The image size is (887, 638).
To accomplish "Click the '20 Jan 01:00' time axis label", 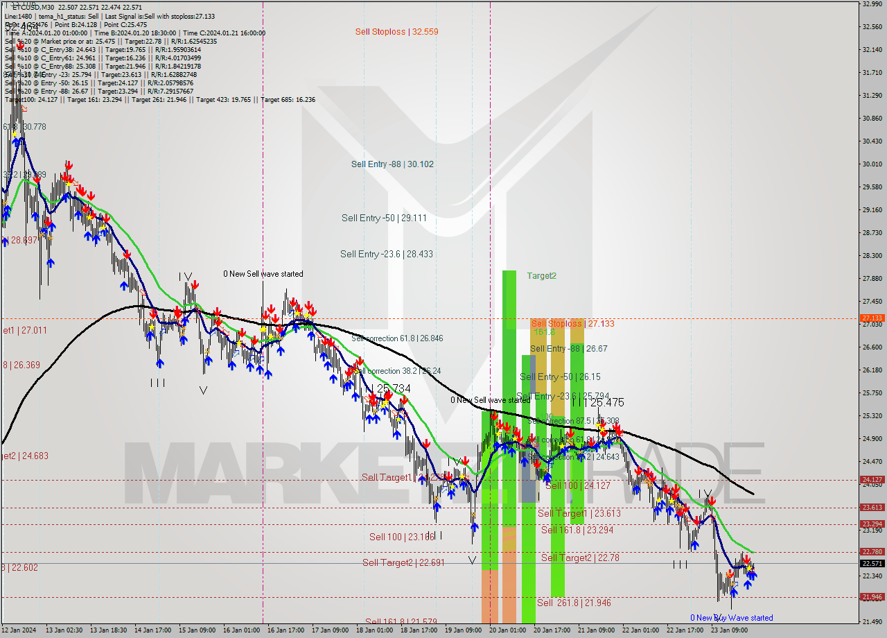I will (x=507, y=631).
